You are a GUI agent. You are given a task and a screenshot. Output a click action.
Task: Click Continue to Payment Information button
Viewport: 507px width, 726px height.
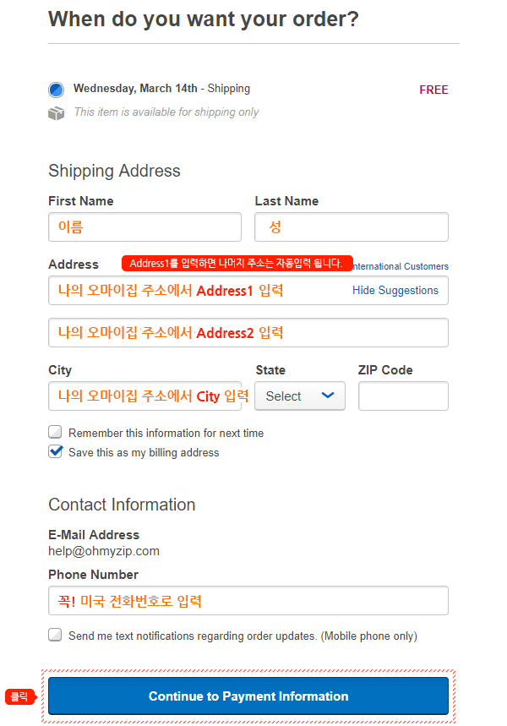click(248, 696)
